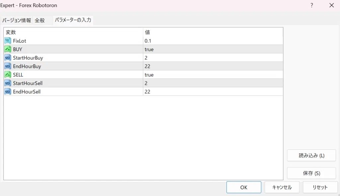Select the FixLot value 0.1 field
The height and width of the screenshot is (196, 340).
click(x=213, y=41)
